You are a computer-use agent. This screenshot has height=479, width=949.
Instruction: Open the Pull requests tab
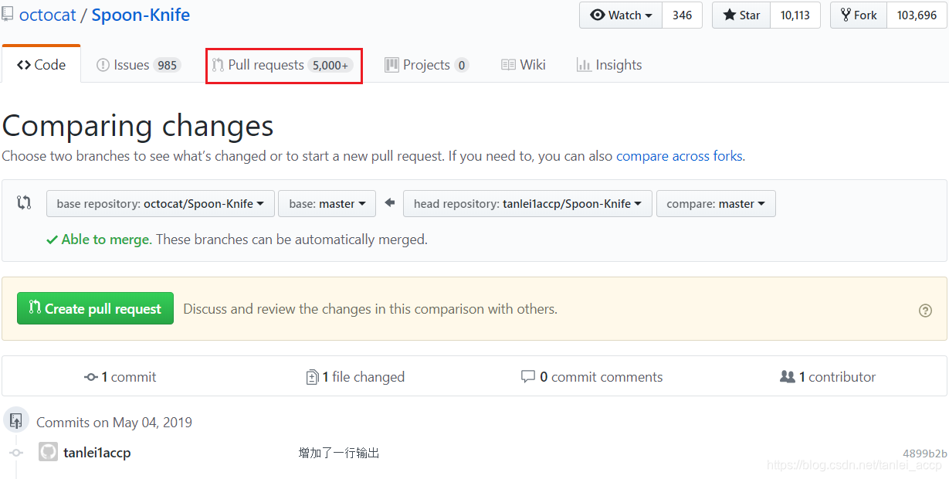tap(283, 65)
